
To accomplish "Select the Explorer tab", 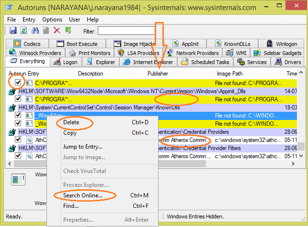I will [101, 62].
